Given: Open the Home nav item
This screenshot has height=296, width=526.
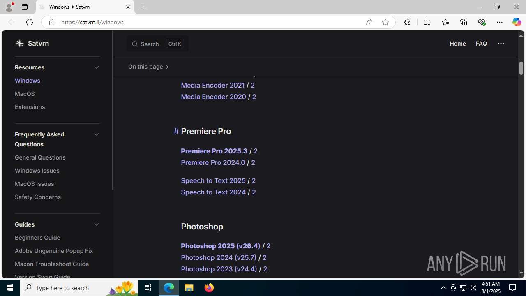Looking at the screenshot, I should click(x=457, y=44).
